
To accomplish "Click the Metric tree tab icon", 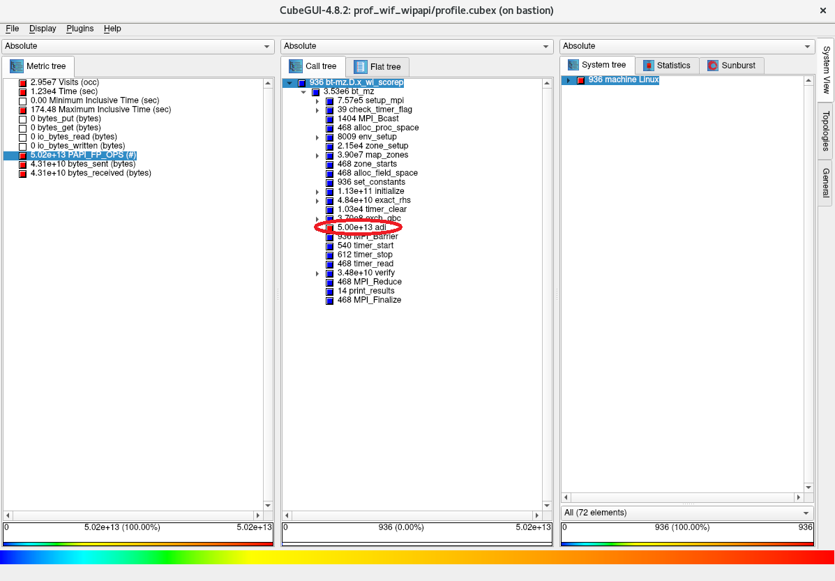I will pos(16,66).
